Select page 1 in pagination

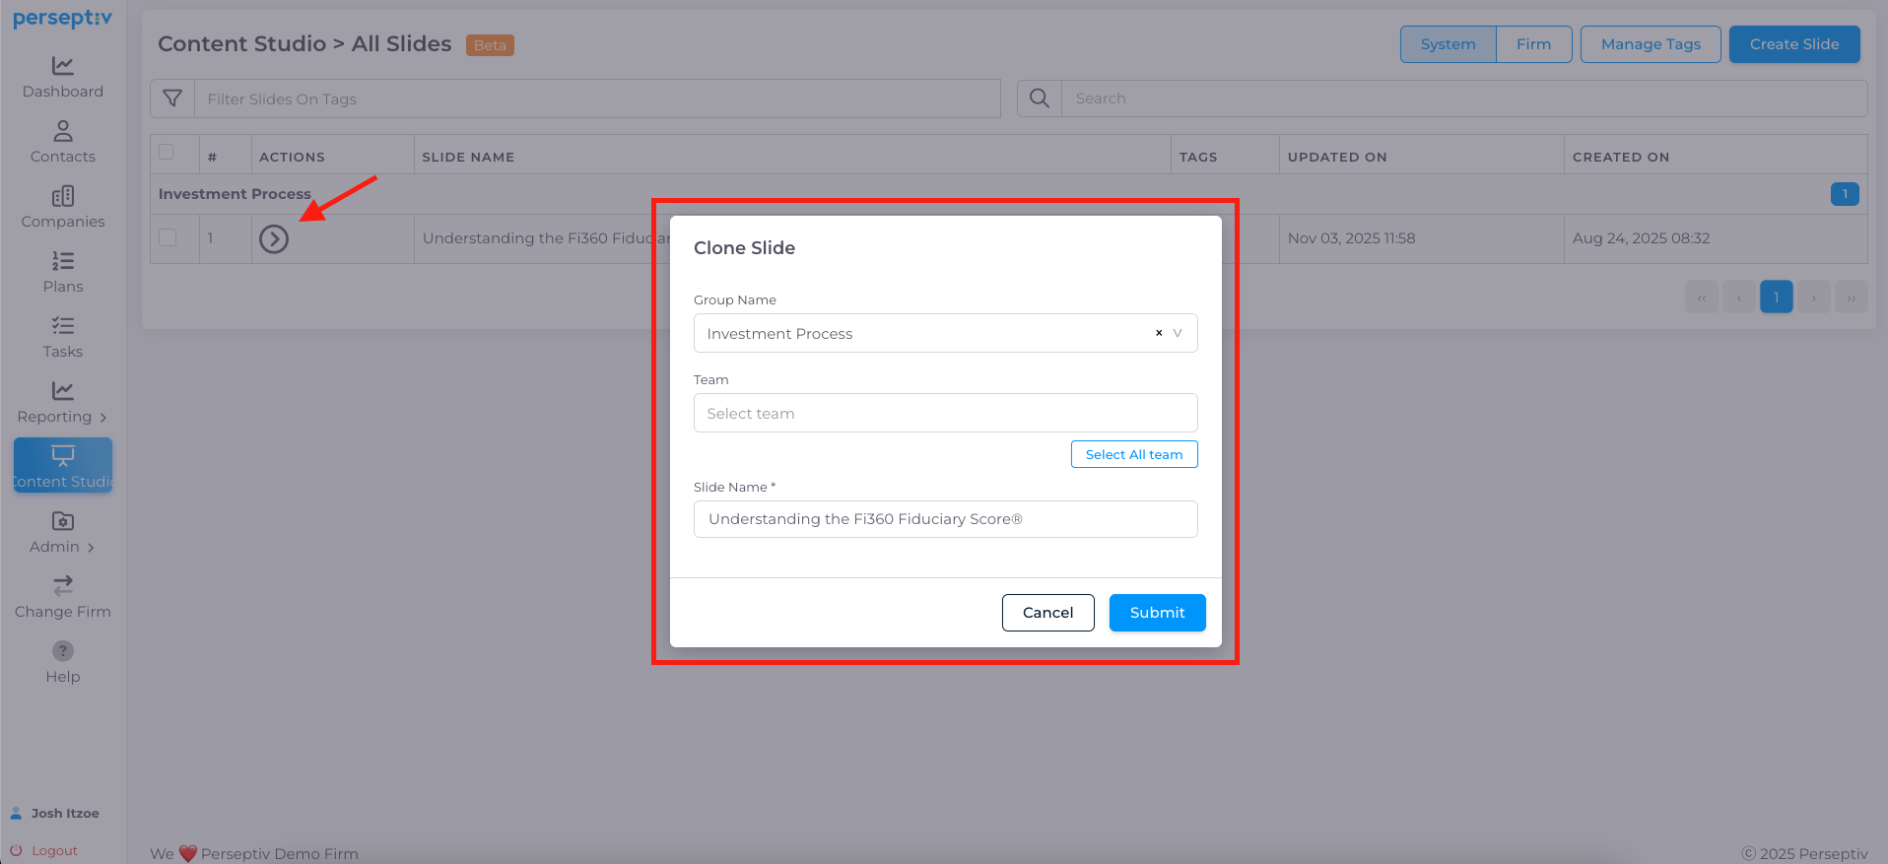1777,297
